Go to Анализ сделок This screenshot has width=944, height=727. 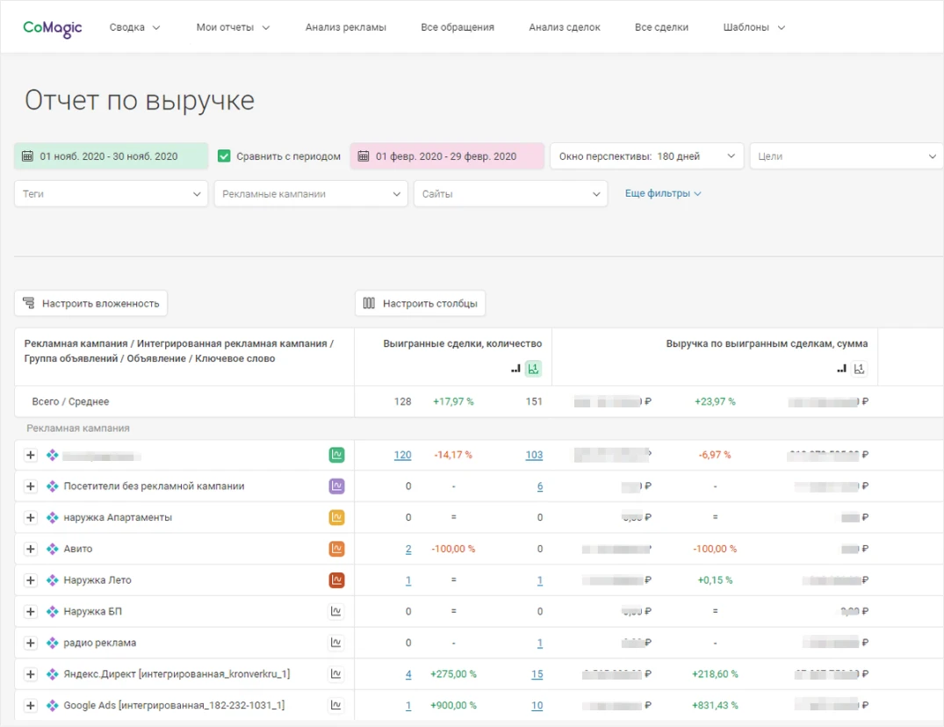pyautogui.click(x=564, y=28)
